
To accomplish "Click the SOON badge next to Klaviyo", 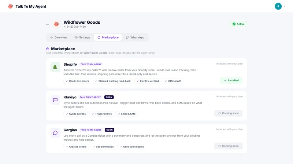I will click(x=109, y=97).
